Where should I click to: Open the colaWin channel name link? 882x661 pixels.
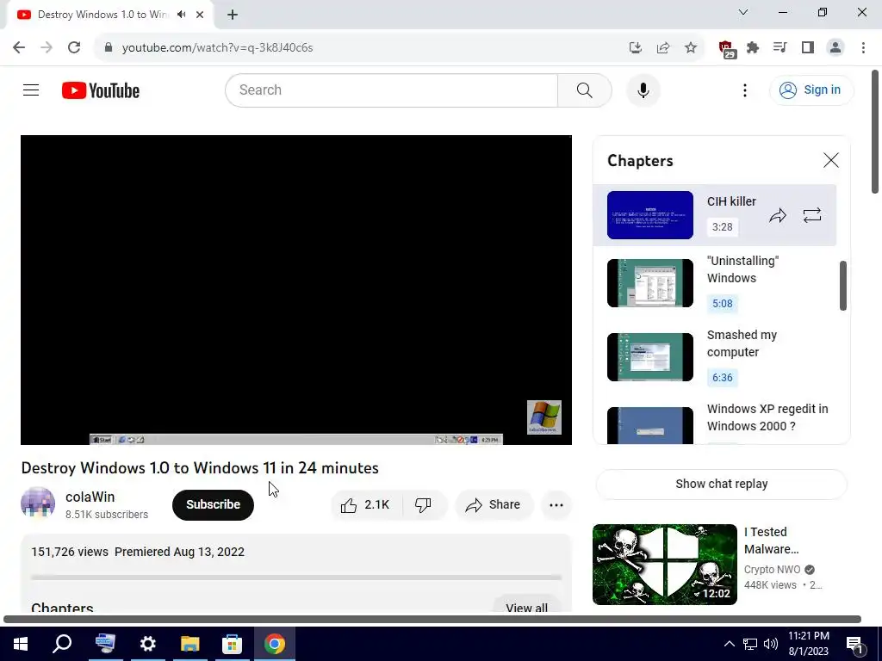[90, 497]
